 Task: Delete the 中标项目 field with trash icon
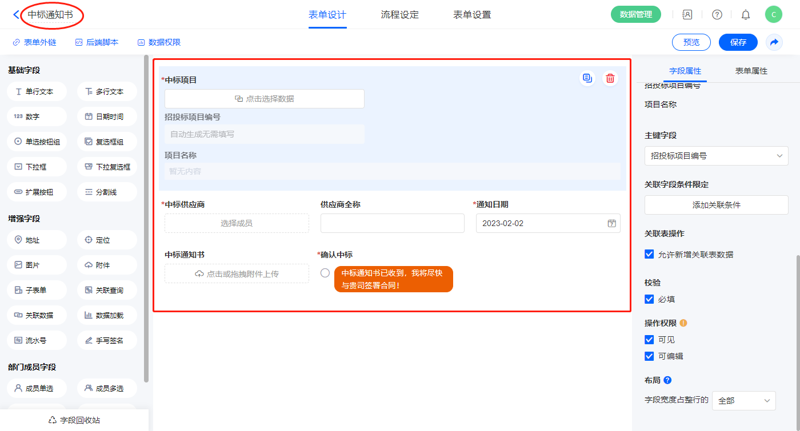[x=610, y=79]
